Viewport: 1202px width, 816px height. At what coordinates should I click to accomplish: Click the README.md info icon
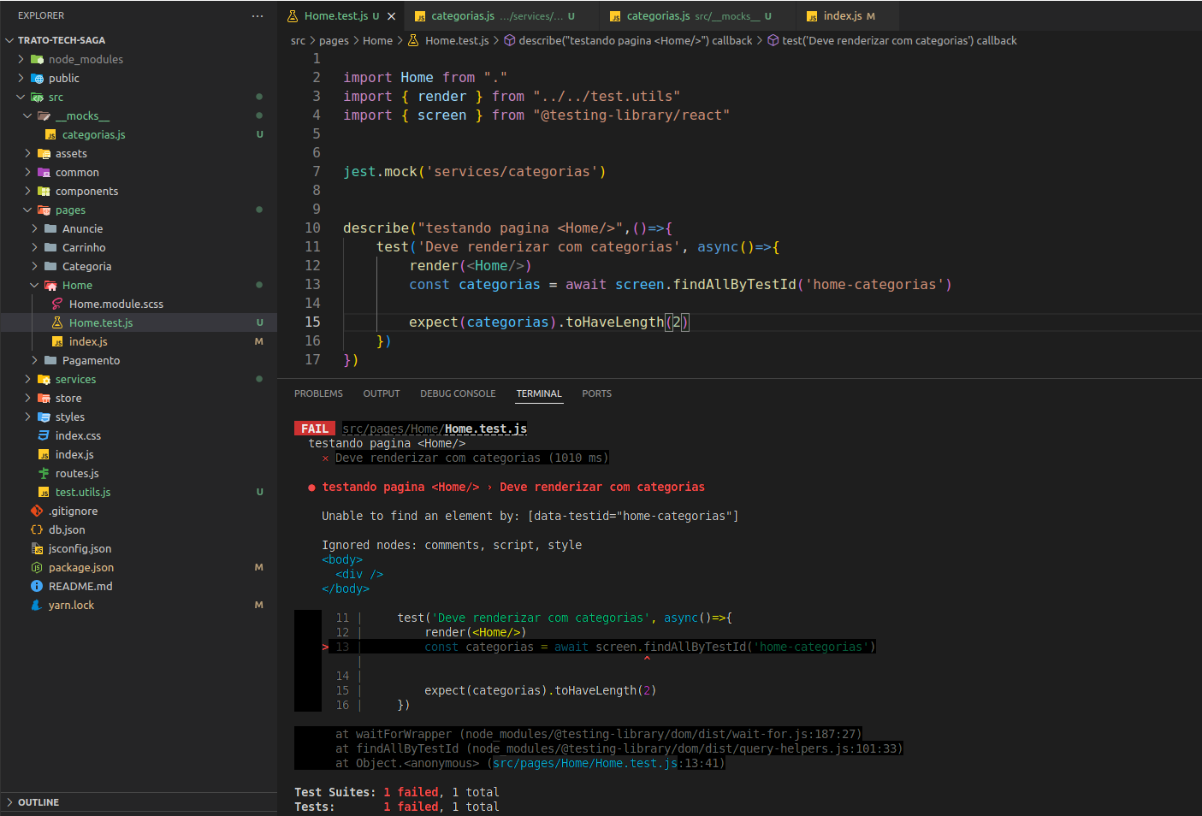click(37, 586)
